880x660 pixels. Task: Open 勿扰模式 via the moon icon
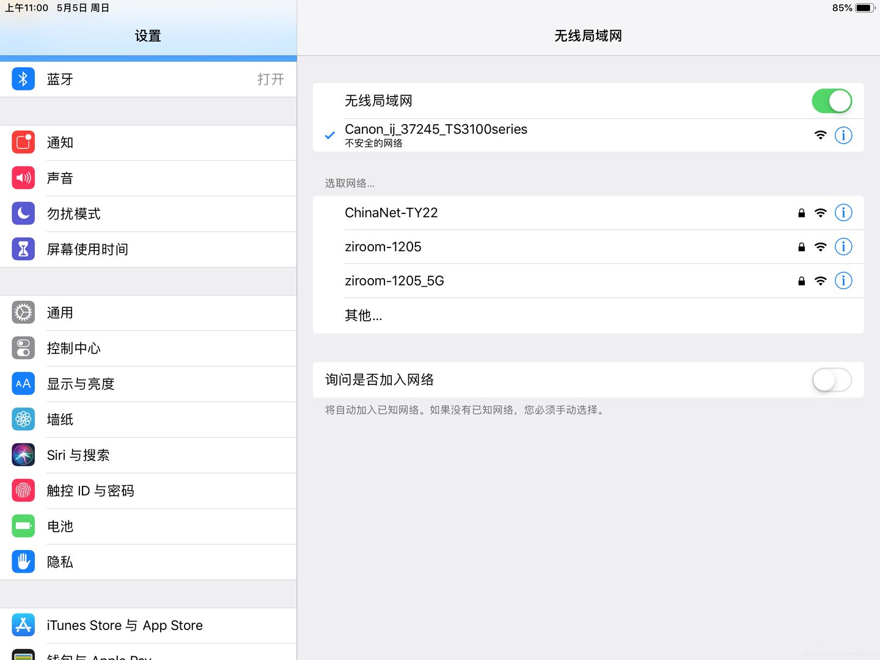[x=23, y=213]
